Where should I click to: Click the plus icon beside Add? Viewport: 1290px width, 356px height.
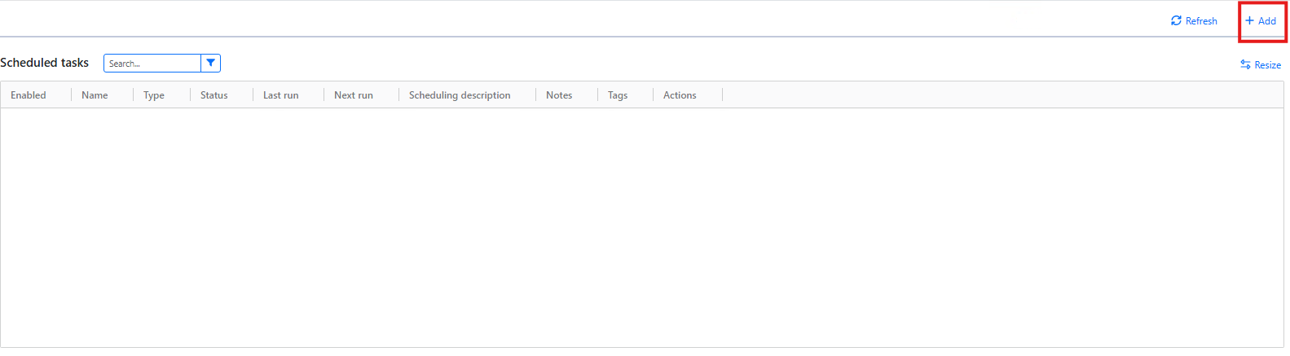point(1249,20)
